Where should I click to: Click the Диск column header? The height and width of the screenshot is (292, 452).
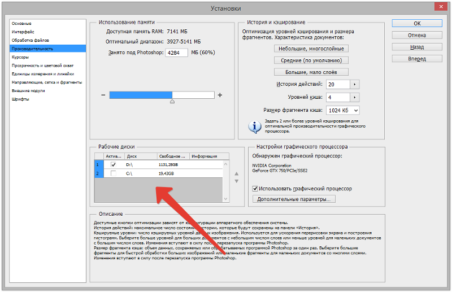[141, 156]
